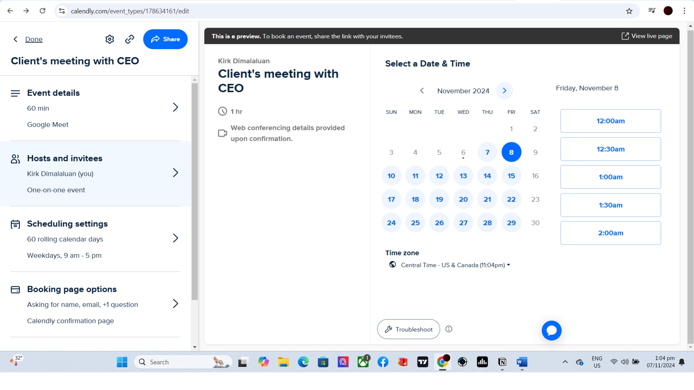The height and width of the screenshot is (390, 694).
Task: Open Notion from the taskbar
Action: coord(502,362)
